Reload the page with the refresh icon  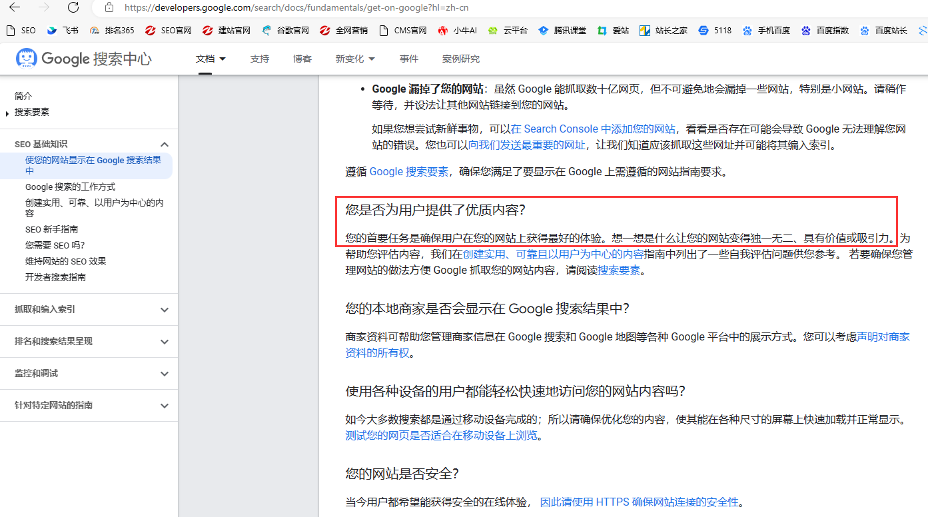[x=73, y=7]
